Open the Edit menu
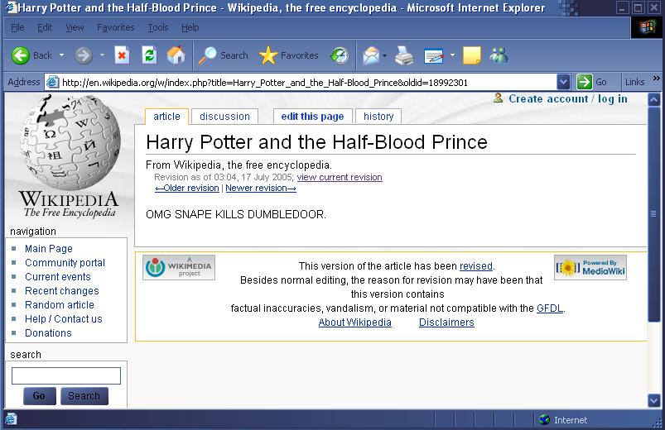 coord(45,27)
